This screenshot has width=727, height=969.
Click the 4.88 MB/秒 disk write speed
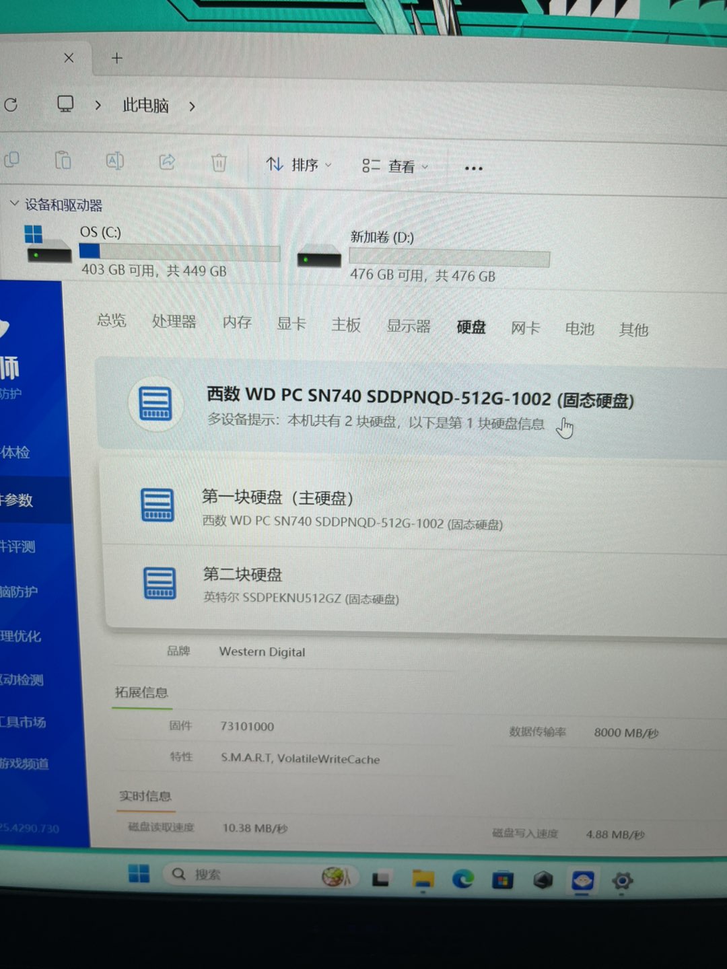(x=615, y=834)
